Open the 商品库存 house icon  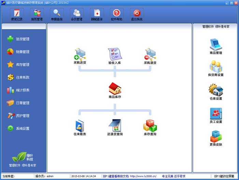115,88
